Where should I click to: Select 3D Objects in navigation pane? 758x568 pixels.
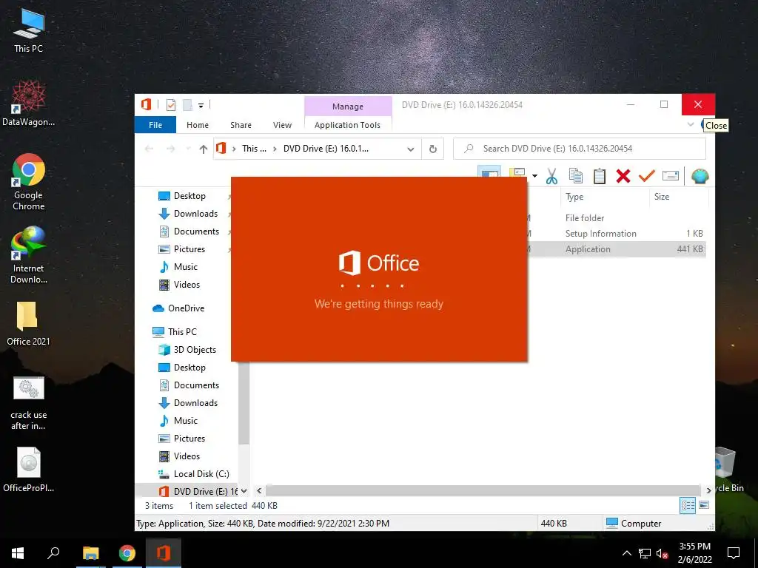coord(195,350)
